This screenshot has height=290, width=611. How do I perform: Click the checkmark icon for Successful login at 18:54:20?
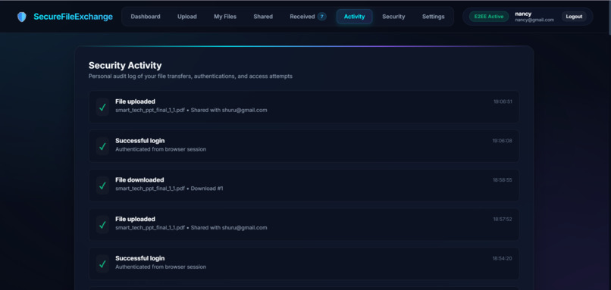coord(102,264)
